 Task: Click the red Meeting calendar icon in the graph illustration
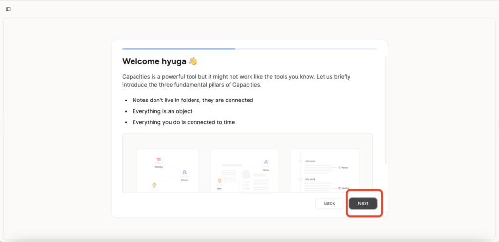point(158,160)
